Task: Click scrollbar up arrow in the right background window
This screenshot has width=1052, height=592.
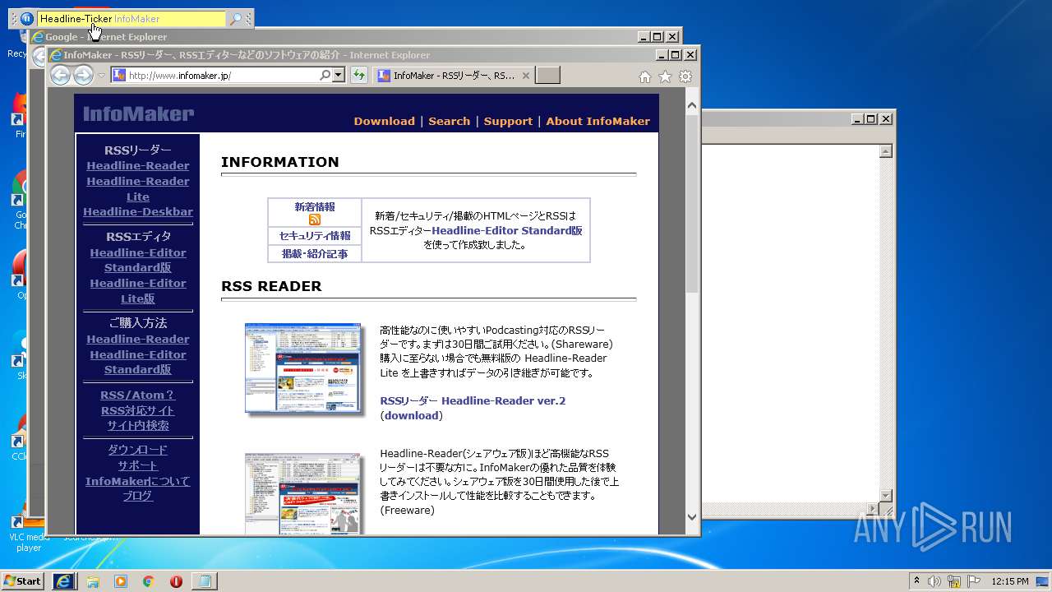Action: click(x=886, y=151)
